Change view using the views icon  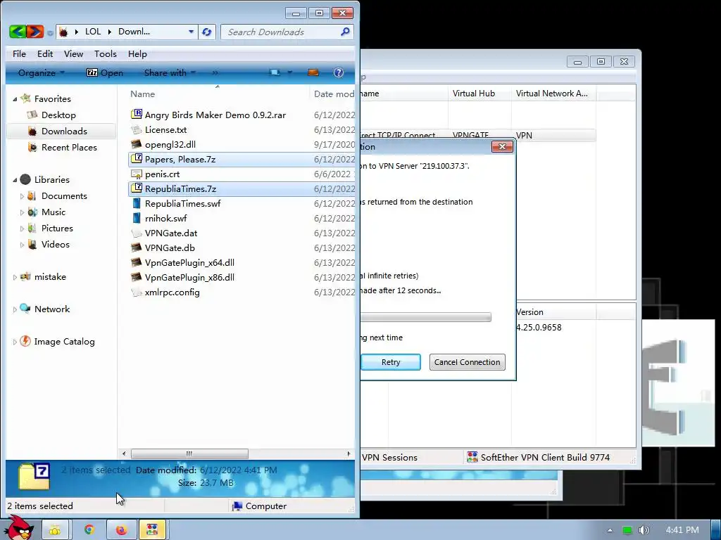[275, 72]
